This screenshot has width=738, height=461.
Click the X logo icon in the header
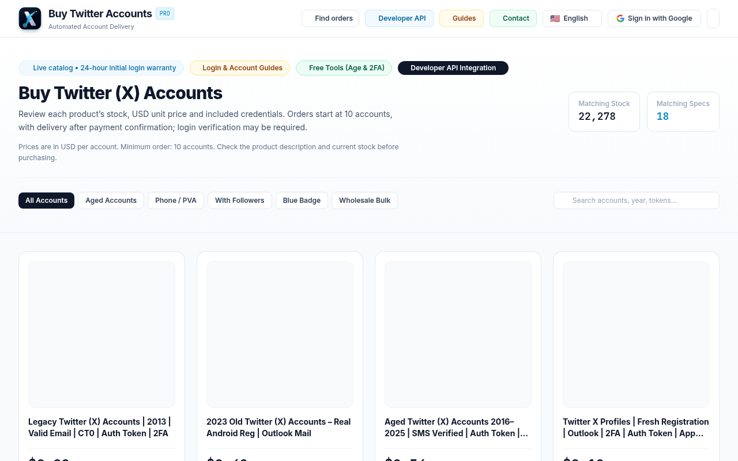tap(30, 18)
